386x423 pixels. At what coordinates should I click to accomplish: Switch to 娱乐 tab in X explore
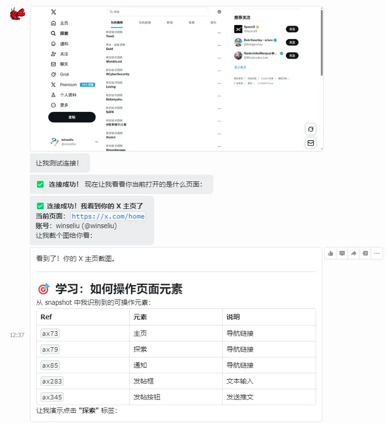click(213, 23)
